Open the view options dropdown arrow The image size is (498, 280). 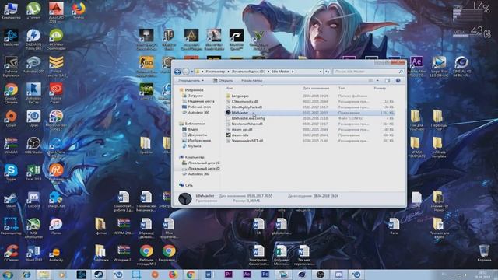(377, 81)
